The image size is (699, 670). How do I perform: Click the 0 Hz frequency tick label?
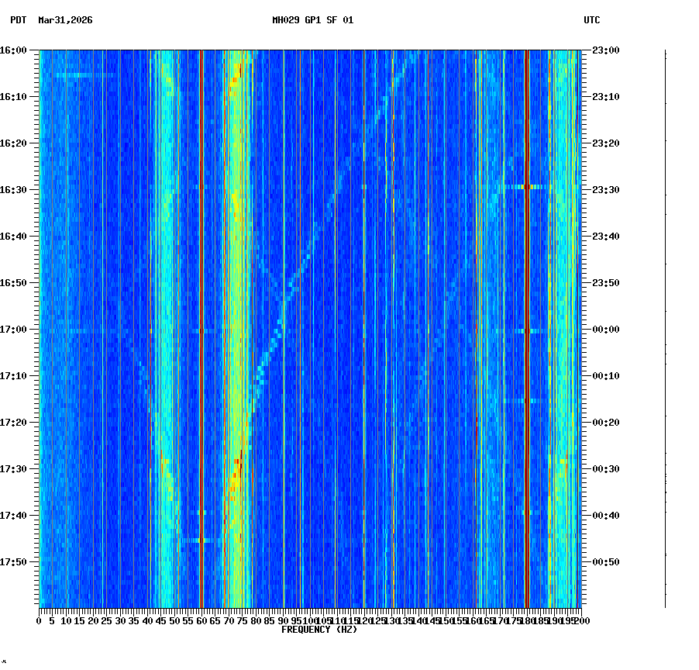tap(37, 620)
